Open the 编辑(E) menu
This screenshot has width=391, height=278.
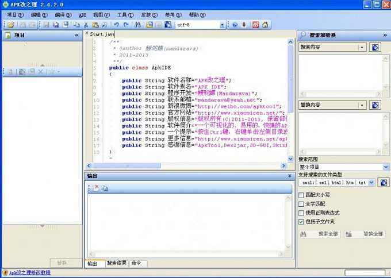[39, 15]
